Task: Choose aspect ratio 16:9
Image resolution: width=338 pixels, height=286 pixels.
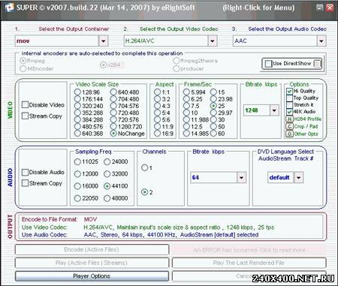Action: [157, 134]
